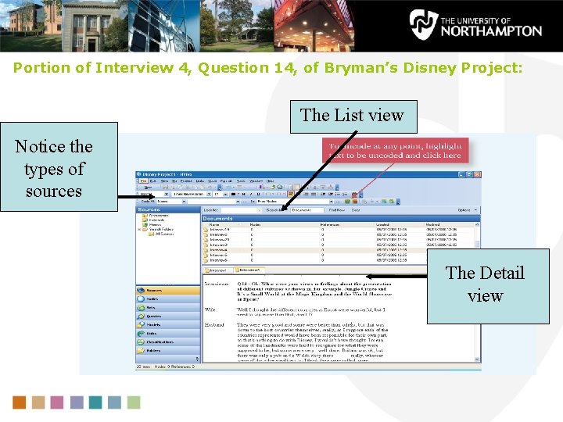Click the binoculars Find icon
563x422 pixels.
pyautogui.click(x=355, y=194)
